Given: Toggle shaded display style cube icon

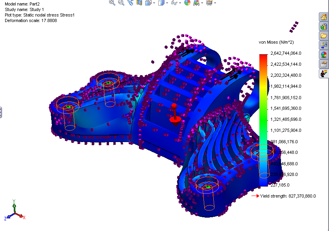Looking at the screenshot, I should 160,3.
